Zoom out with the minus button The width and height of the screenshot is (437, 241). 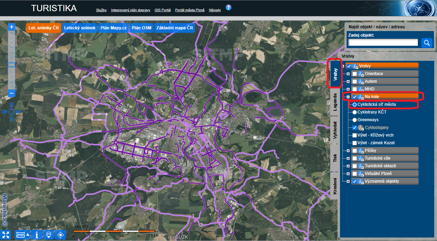[12, 93]
